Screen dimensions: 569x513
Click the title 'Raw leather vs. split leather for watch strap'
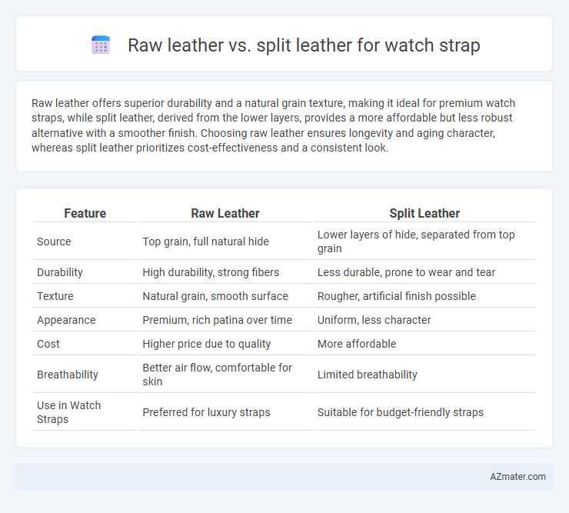(304, 45)
